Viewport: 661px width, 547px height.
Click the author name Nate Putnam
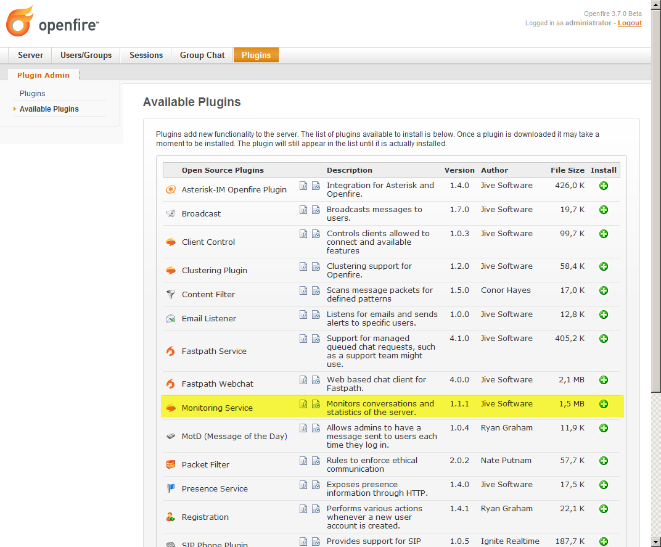point(506,461)
